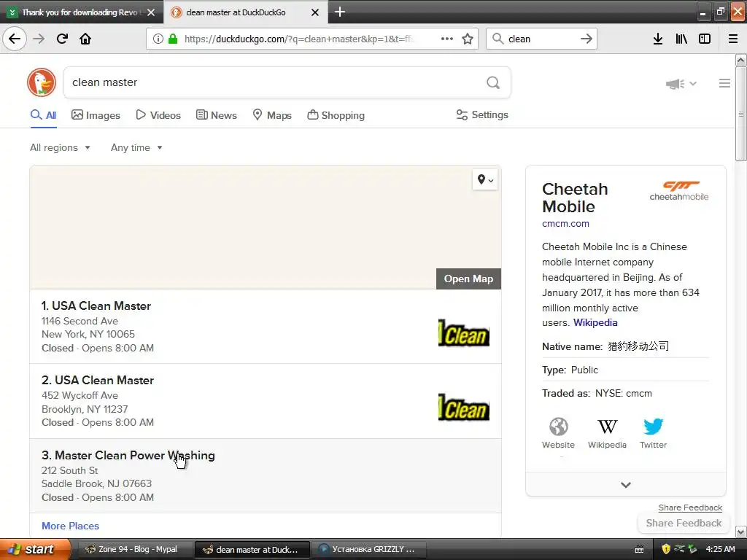Run browser search with the arrow button
Viewport: 747px width, 560px height.
pos(587,39)
